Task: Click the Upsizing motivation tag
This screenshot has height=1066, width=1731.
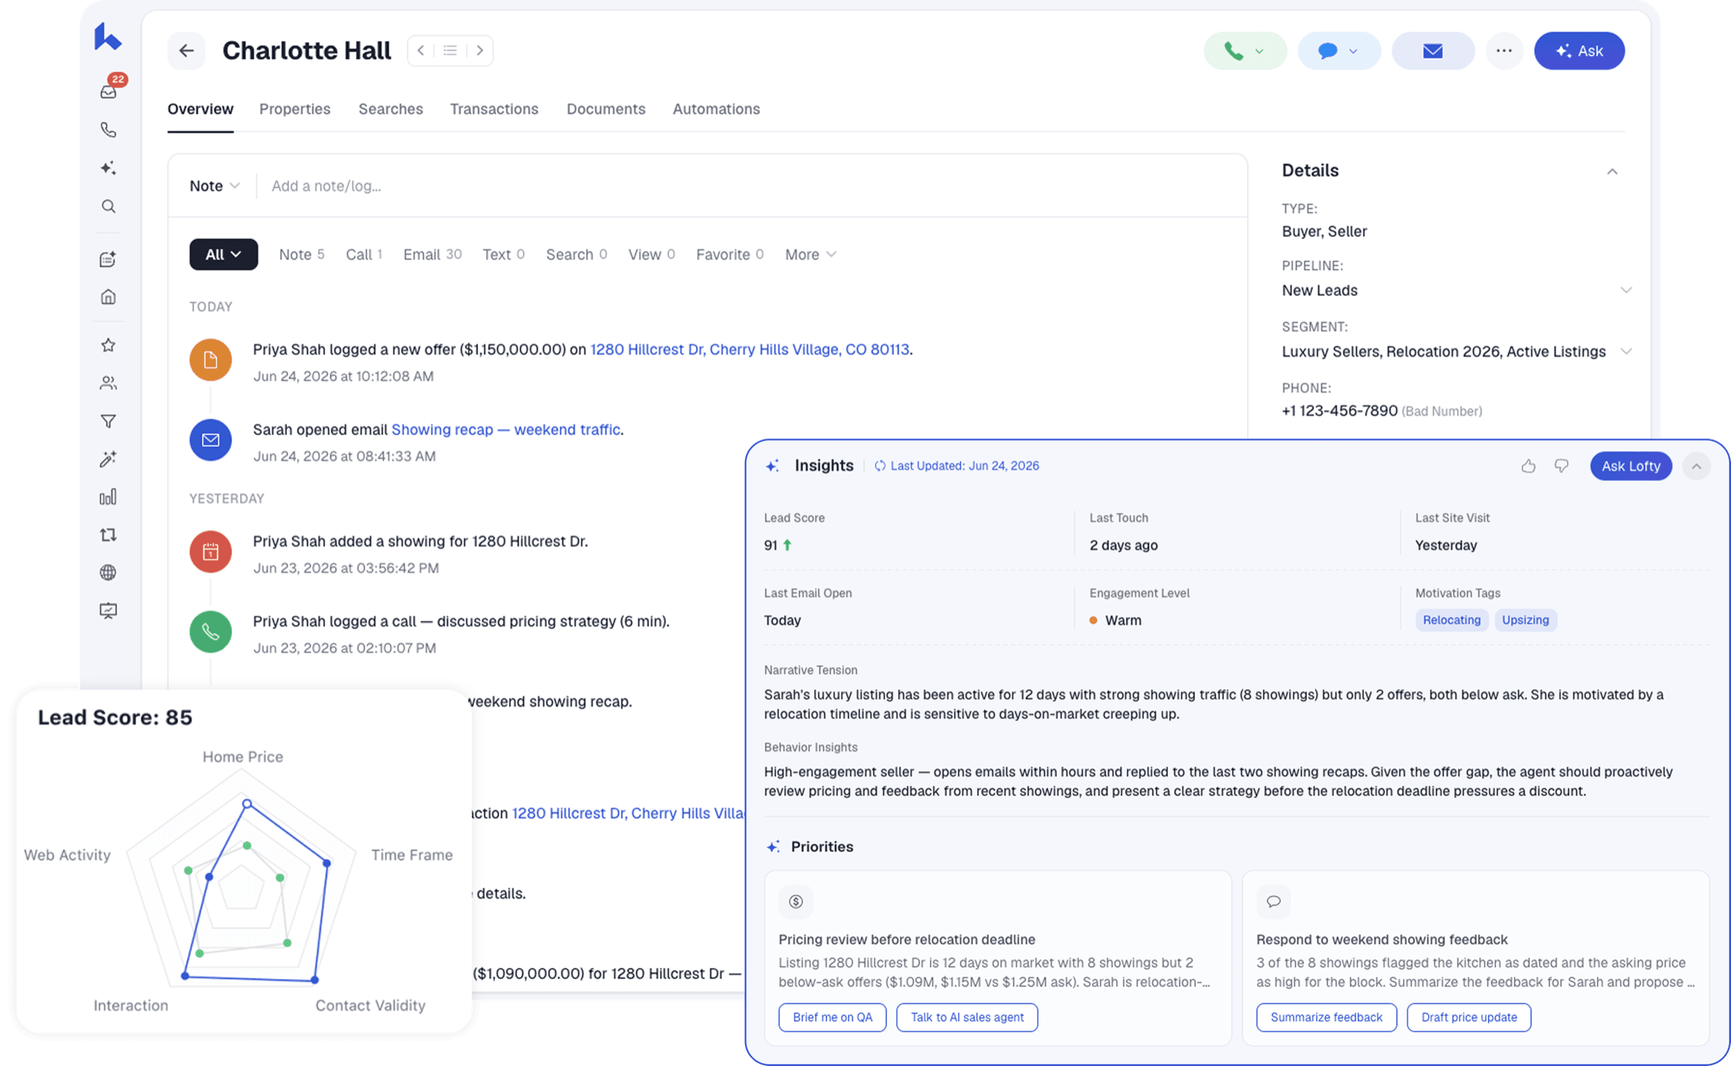Action: (1525, 620)
